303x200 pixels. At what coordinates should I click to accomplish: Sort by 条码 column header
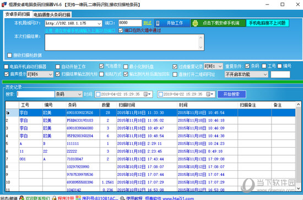pos(83,105)
